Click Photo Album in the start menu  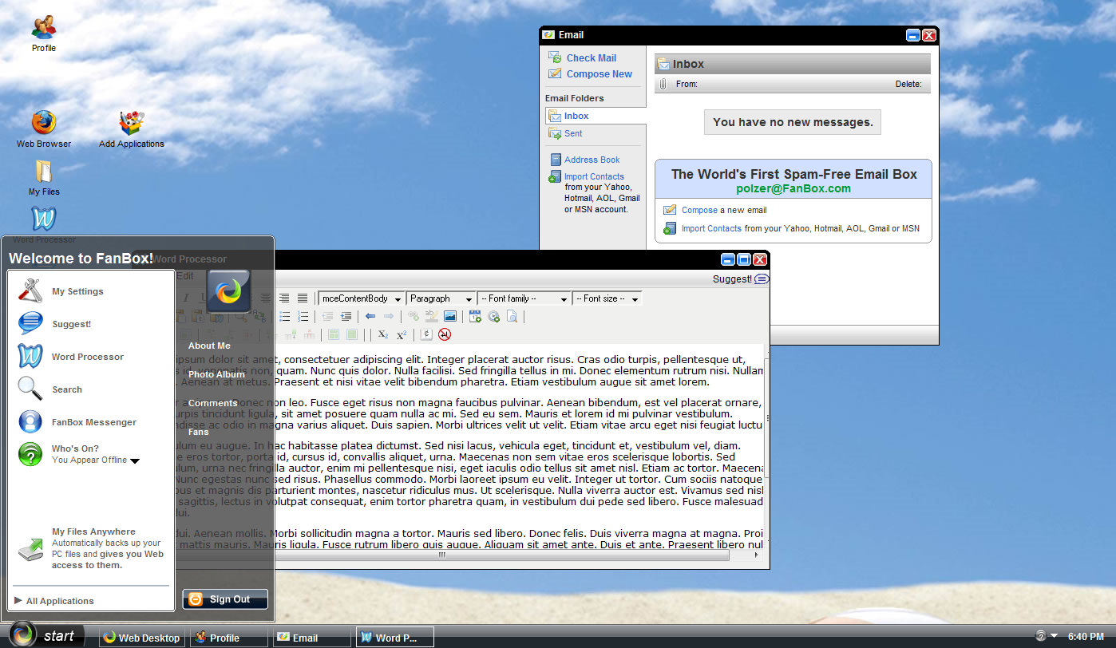coord(216,374)
